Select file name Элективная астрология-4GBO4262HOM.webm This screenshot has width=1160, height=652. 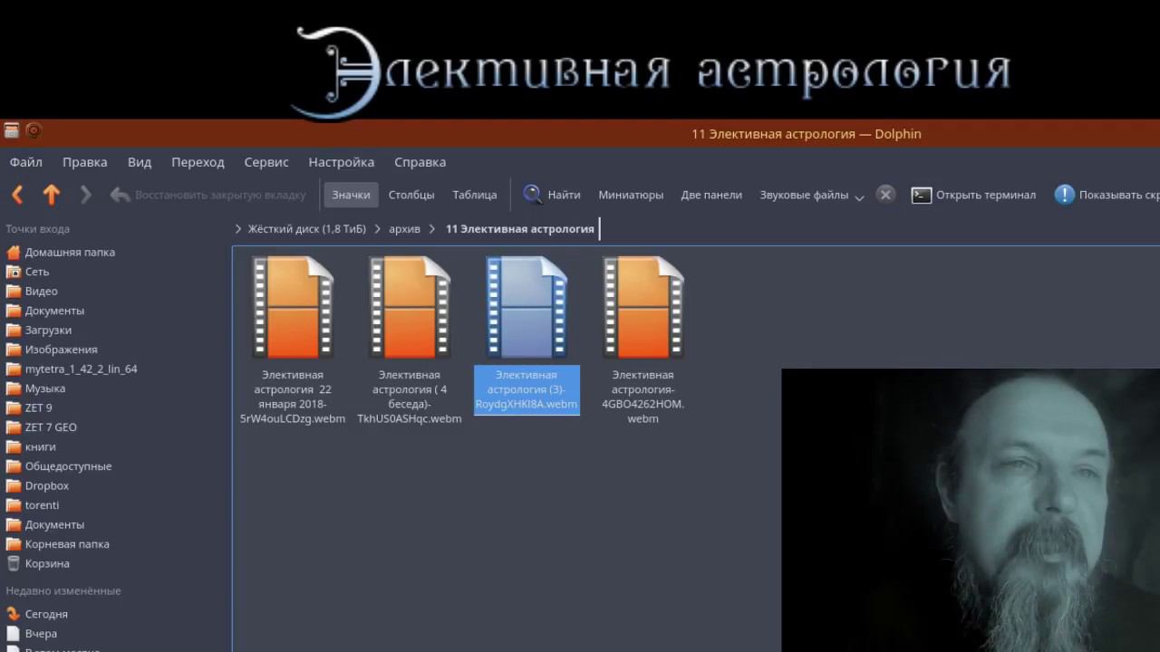click(x=643, y=397)
